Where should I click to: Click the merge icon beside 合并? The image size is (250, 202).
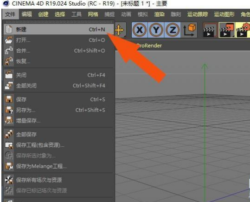9,51
